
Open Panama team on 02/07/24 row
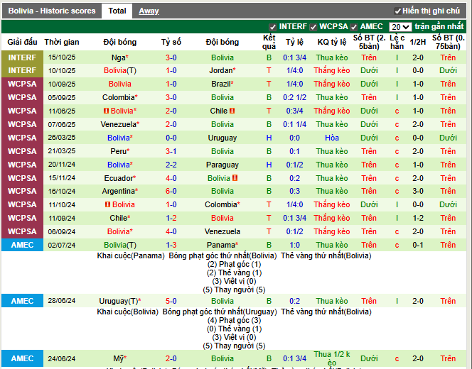[220, 245]
